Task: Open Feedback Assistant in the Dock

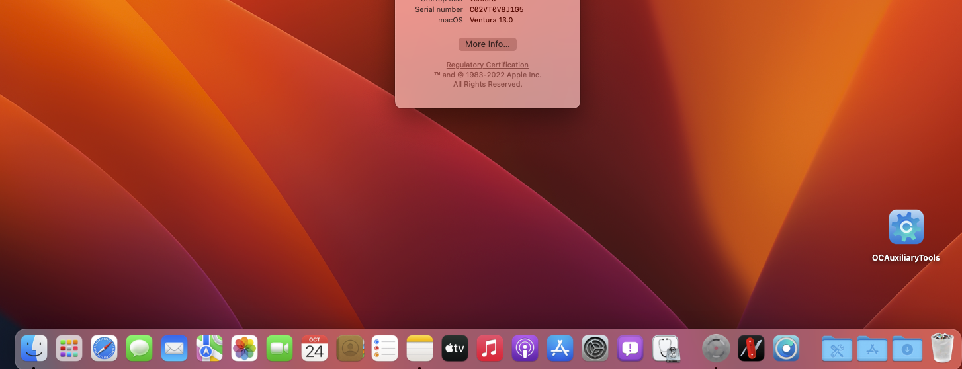Action: tap(630, 348)
